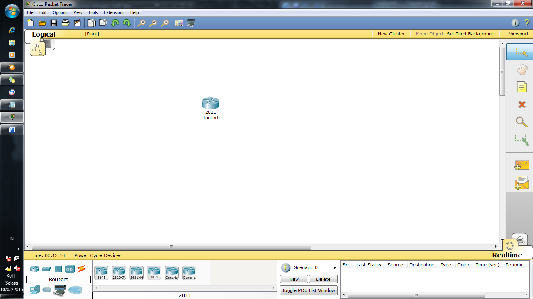Screen dimensions: 533x299
Task: Open the View menu
Action: click(78, 12)
